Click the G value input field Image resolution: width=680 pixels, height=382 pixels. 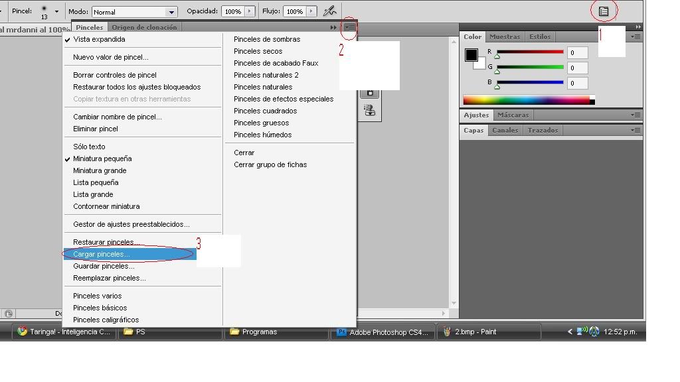pos(577,68)
